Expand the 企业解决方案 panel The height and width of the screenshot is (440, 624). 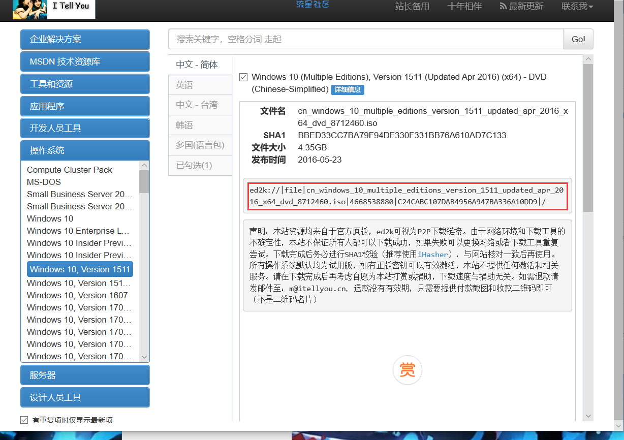(85, 39)
